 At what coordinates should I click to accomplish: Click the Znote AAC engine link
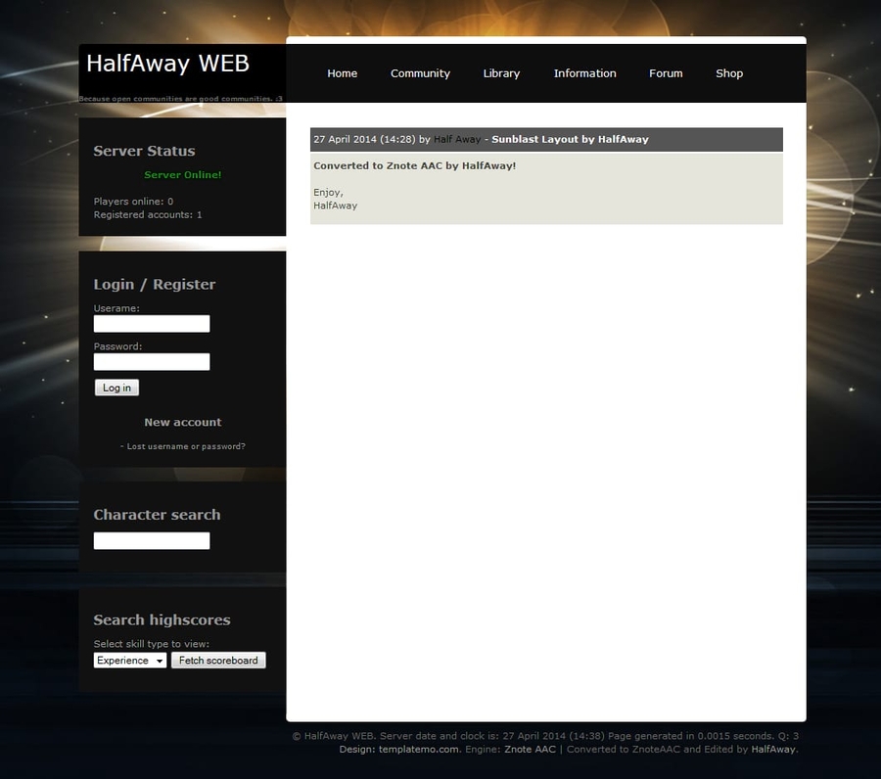click(x=530, y=750)
